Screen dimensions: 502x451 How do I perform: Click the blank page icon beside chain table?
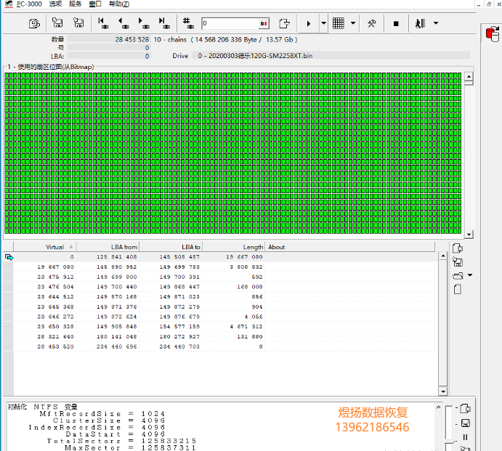click(458, 289)
